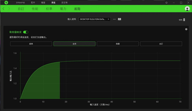Click the book icon beside profile
The image size is (192, 111).
coord(119,19)
